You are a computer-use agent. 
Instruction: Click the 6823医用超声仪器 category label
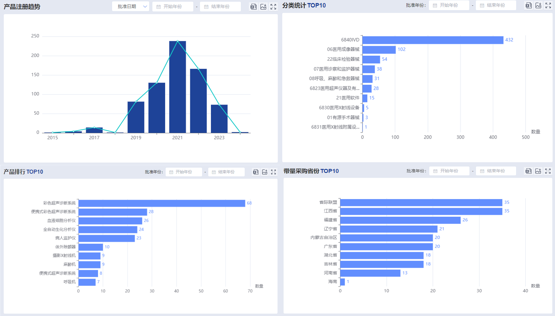coord(335,88)
